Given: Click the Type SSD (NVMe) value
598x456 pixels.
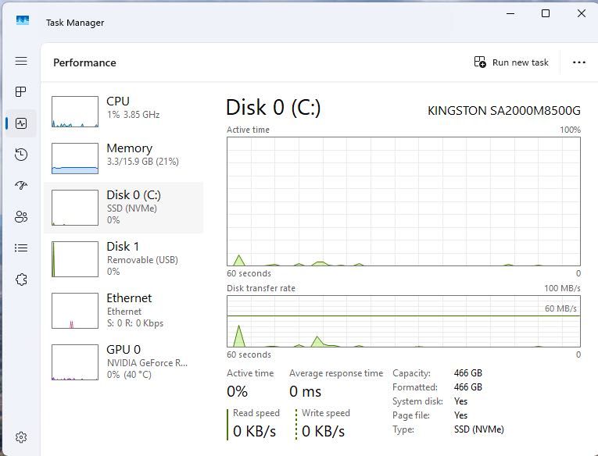Looking at the screenshot, I should pyautogui.click(x=478, y=429).
